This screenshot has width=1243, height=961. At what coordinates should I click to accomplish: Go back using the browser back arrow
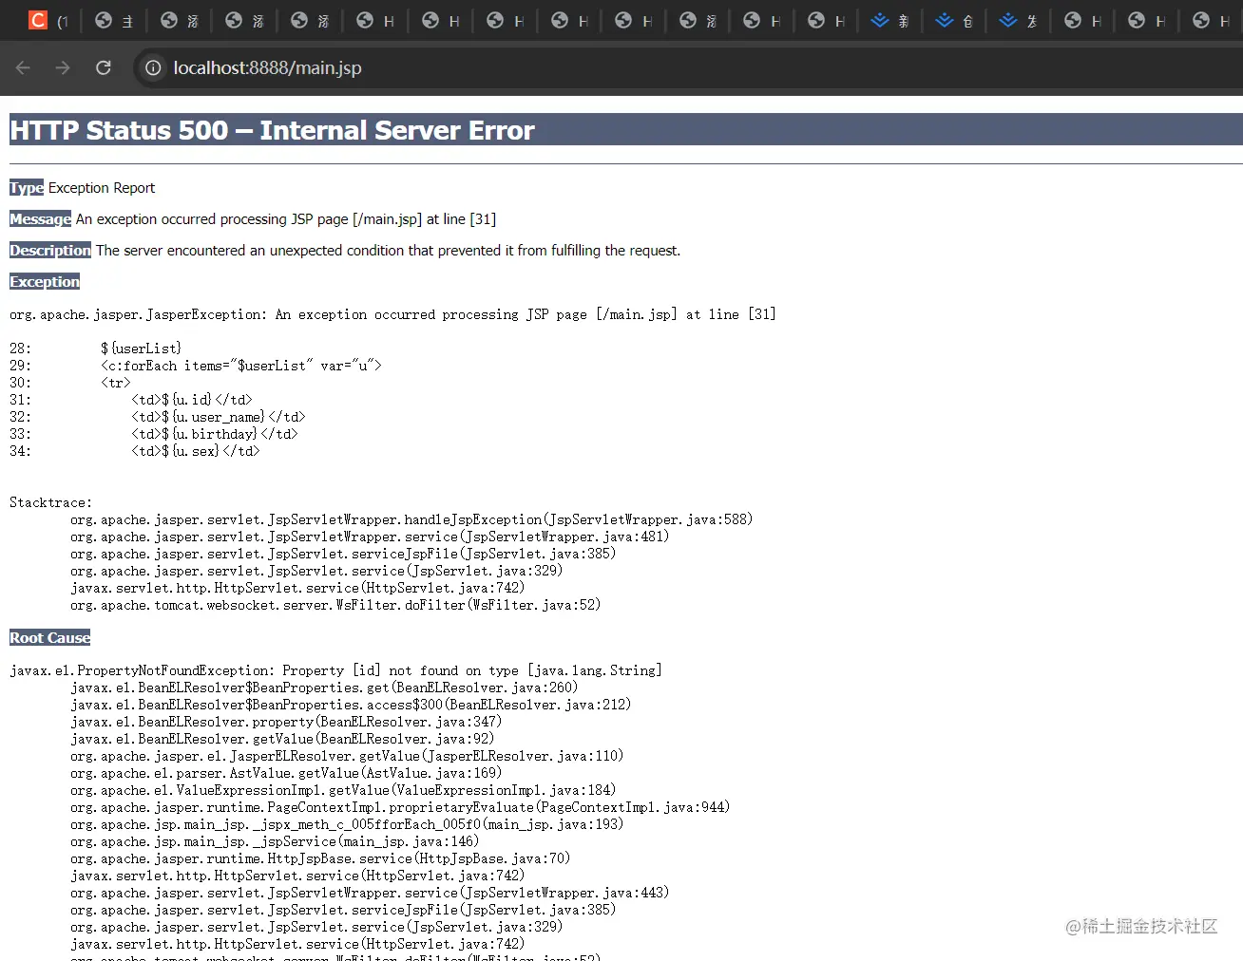pyautogui.click(x=24, y=67)
